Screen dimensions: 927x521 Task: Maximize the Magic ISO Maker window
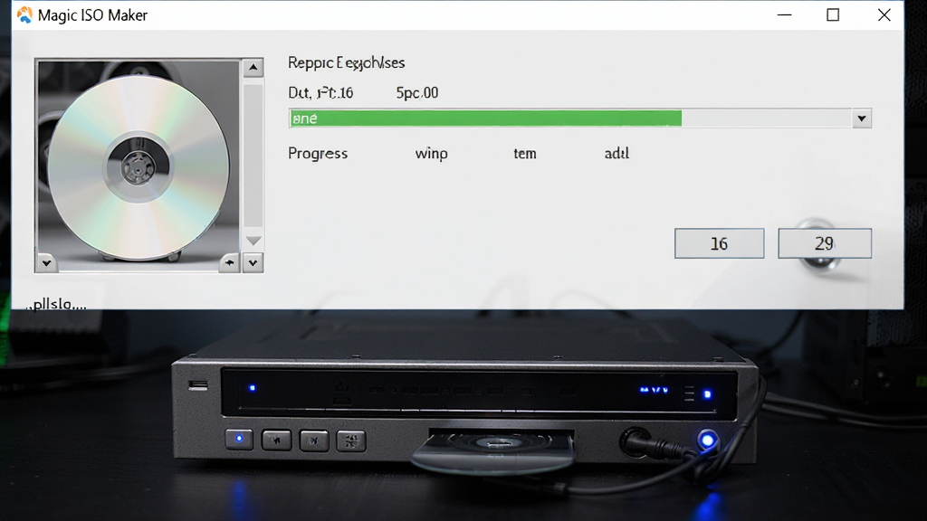833,14
